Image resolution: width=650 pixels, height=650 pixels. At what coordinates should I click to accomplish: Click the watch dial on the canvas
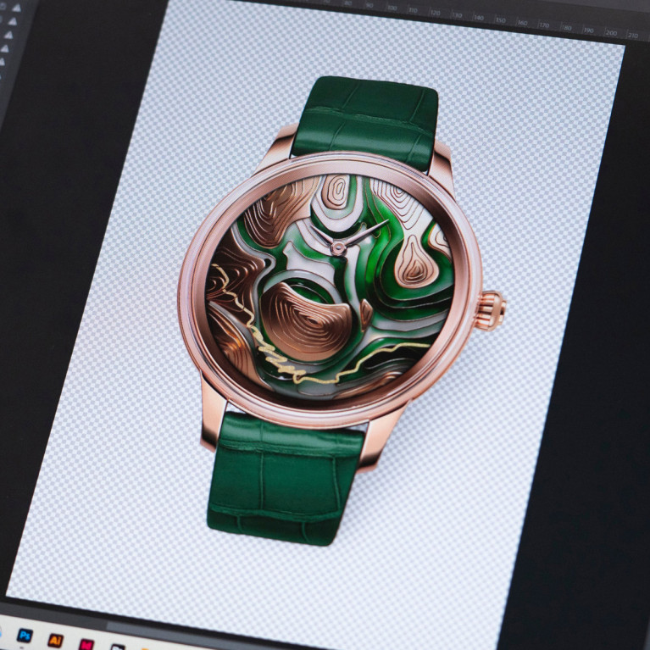pos(331,287)
